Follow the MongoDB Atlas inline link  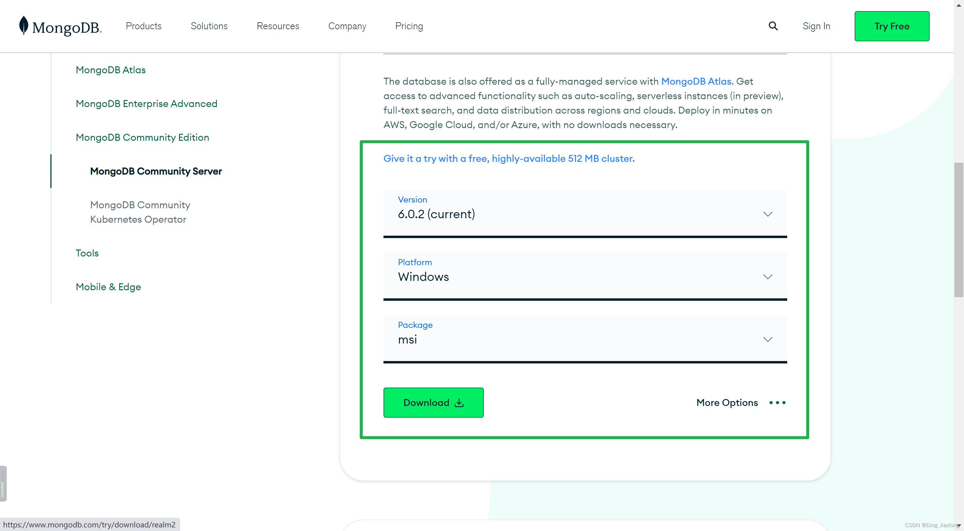point(696,81)
